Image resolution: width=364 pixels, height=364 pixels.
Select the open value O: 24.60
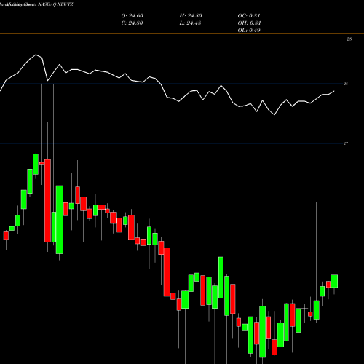tap(132, 16)
